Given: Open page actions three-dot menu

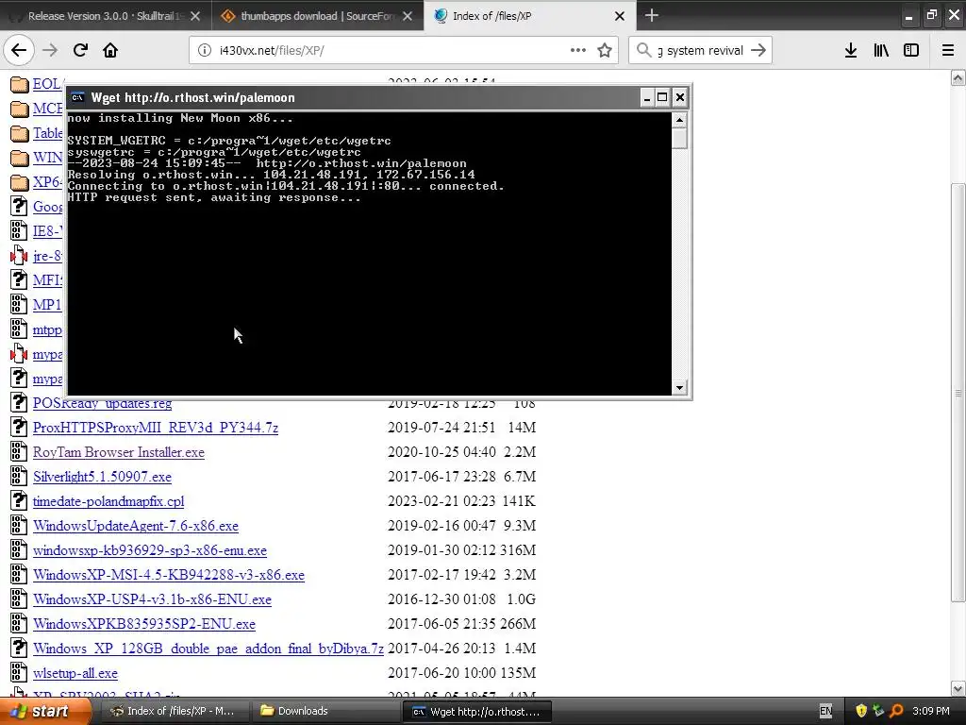Looking at the screenshot, I should tap(578, 51).
